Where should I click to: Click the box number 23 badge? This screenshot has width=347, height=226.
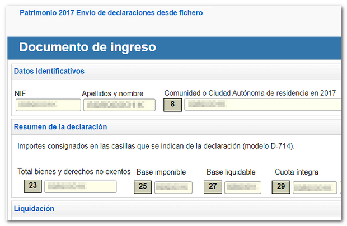[x=33, y=186]
